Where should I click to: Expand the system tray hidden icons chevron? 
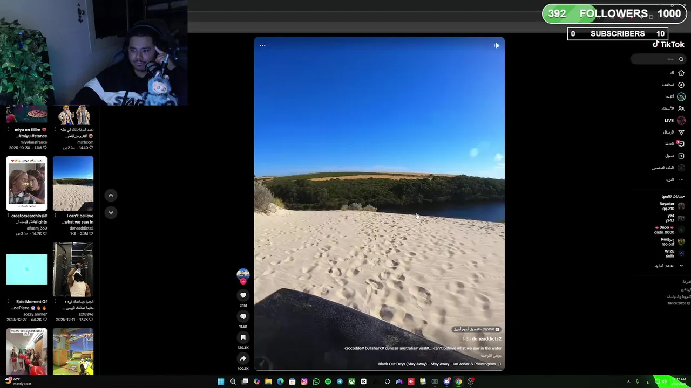tap(628, 382)
